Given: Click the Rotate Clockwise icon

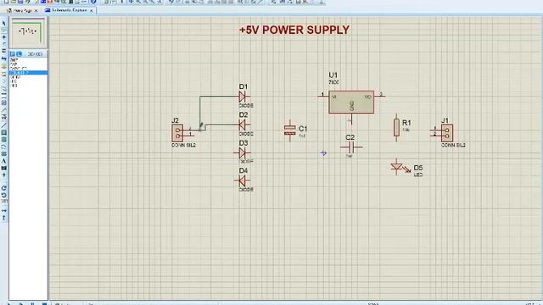Looking at the screenshot, I should 3,188.
